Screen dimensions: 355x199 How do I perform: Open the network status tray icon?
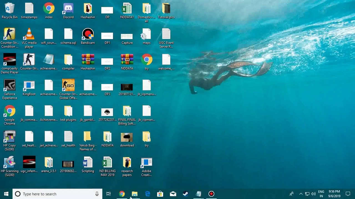(x=307, y=194)
